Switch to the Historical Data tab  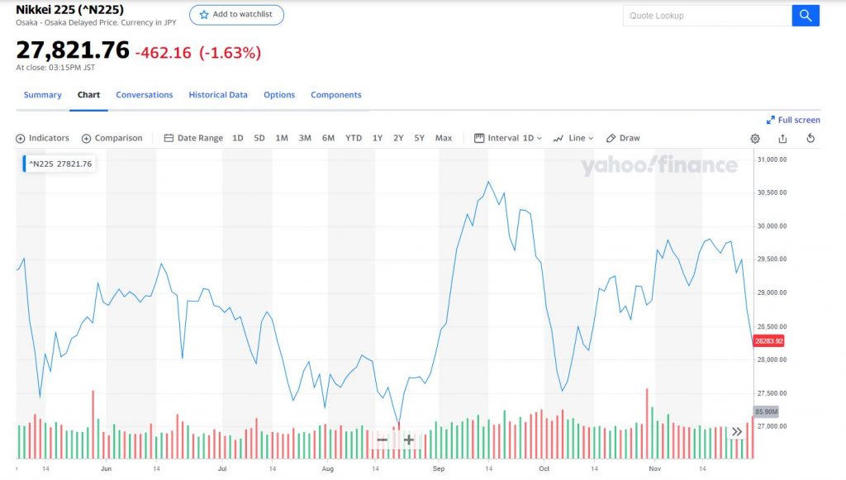click(x=218, y=95)
